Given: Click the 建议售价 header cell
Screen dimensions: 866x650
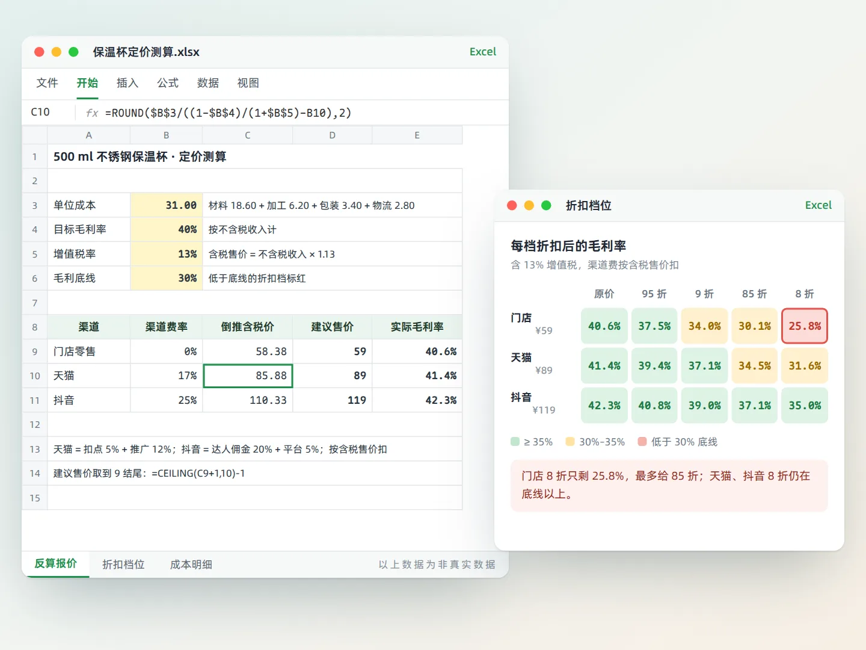Looking at the screenshot, I should (x=332, y=327).
